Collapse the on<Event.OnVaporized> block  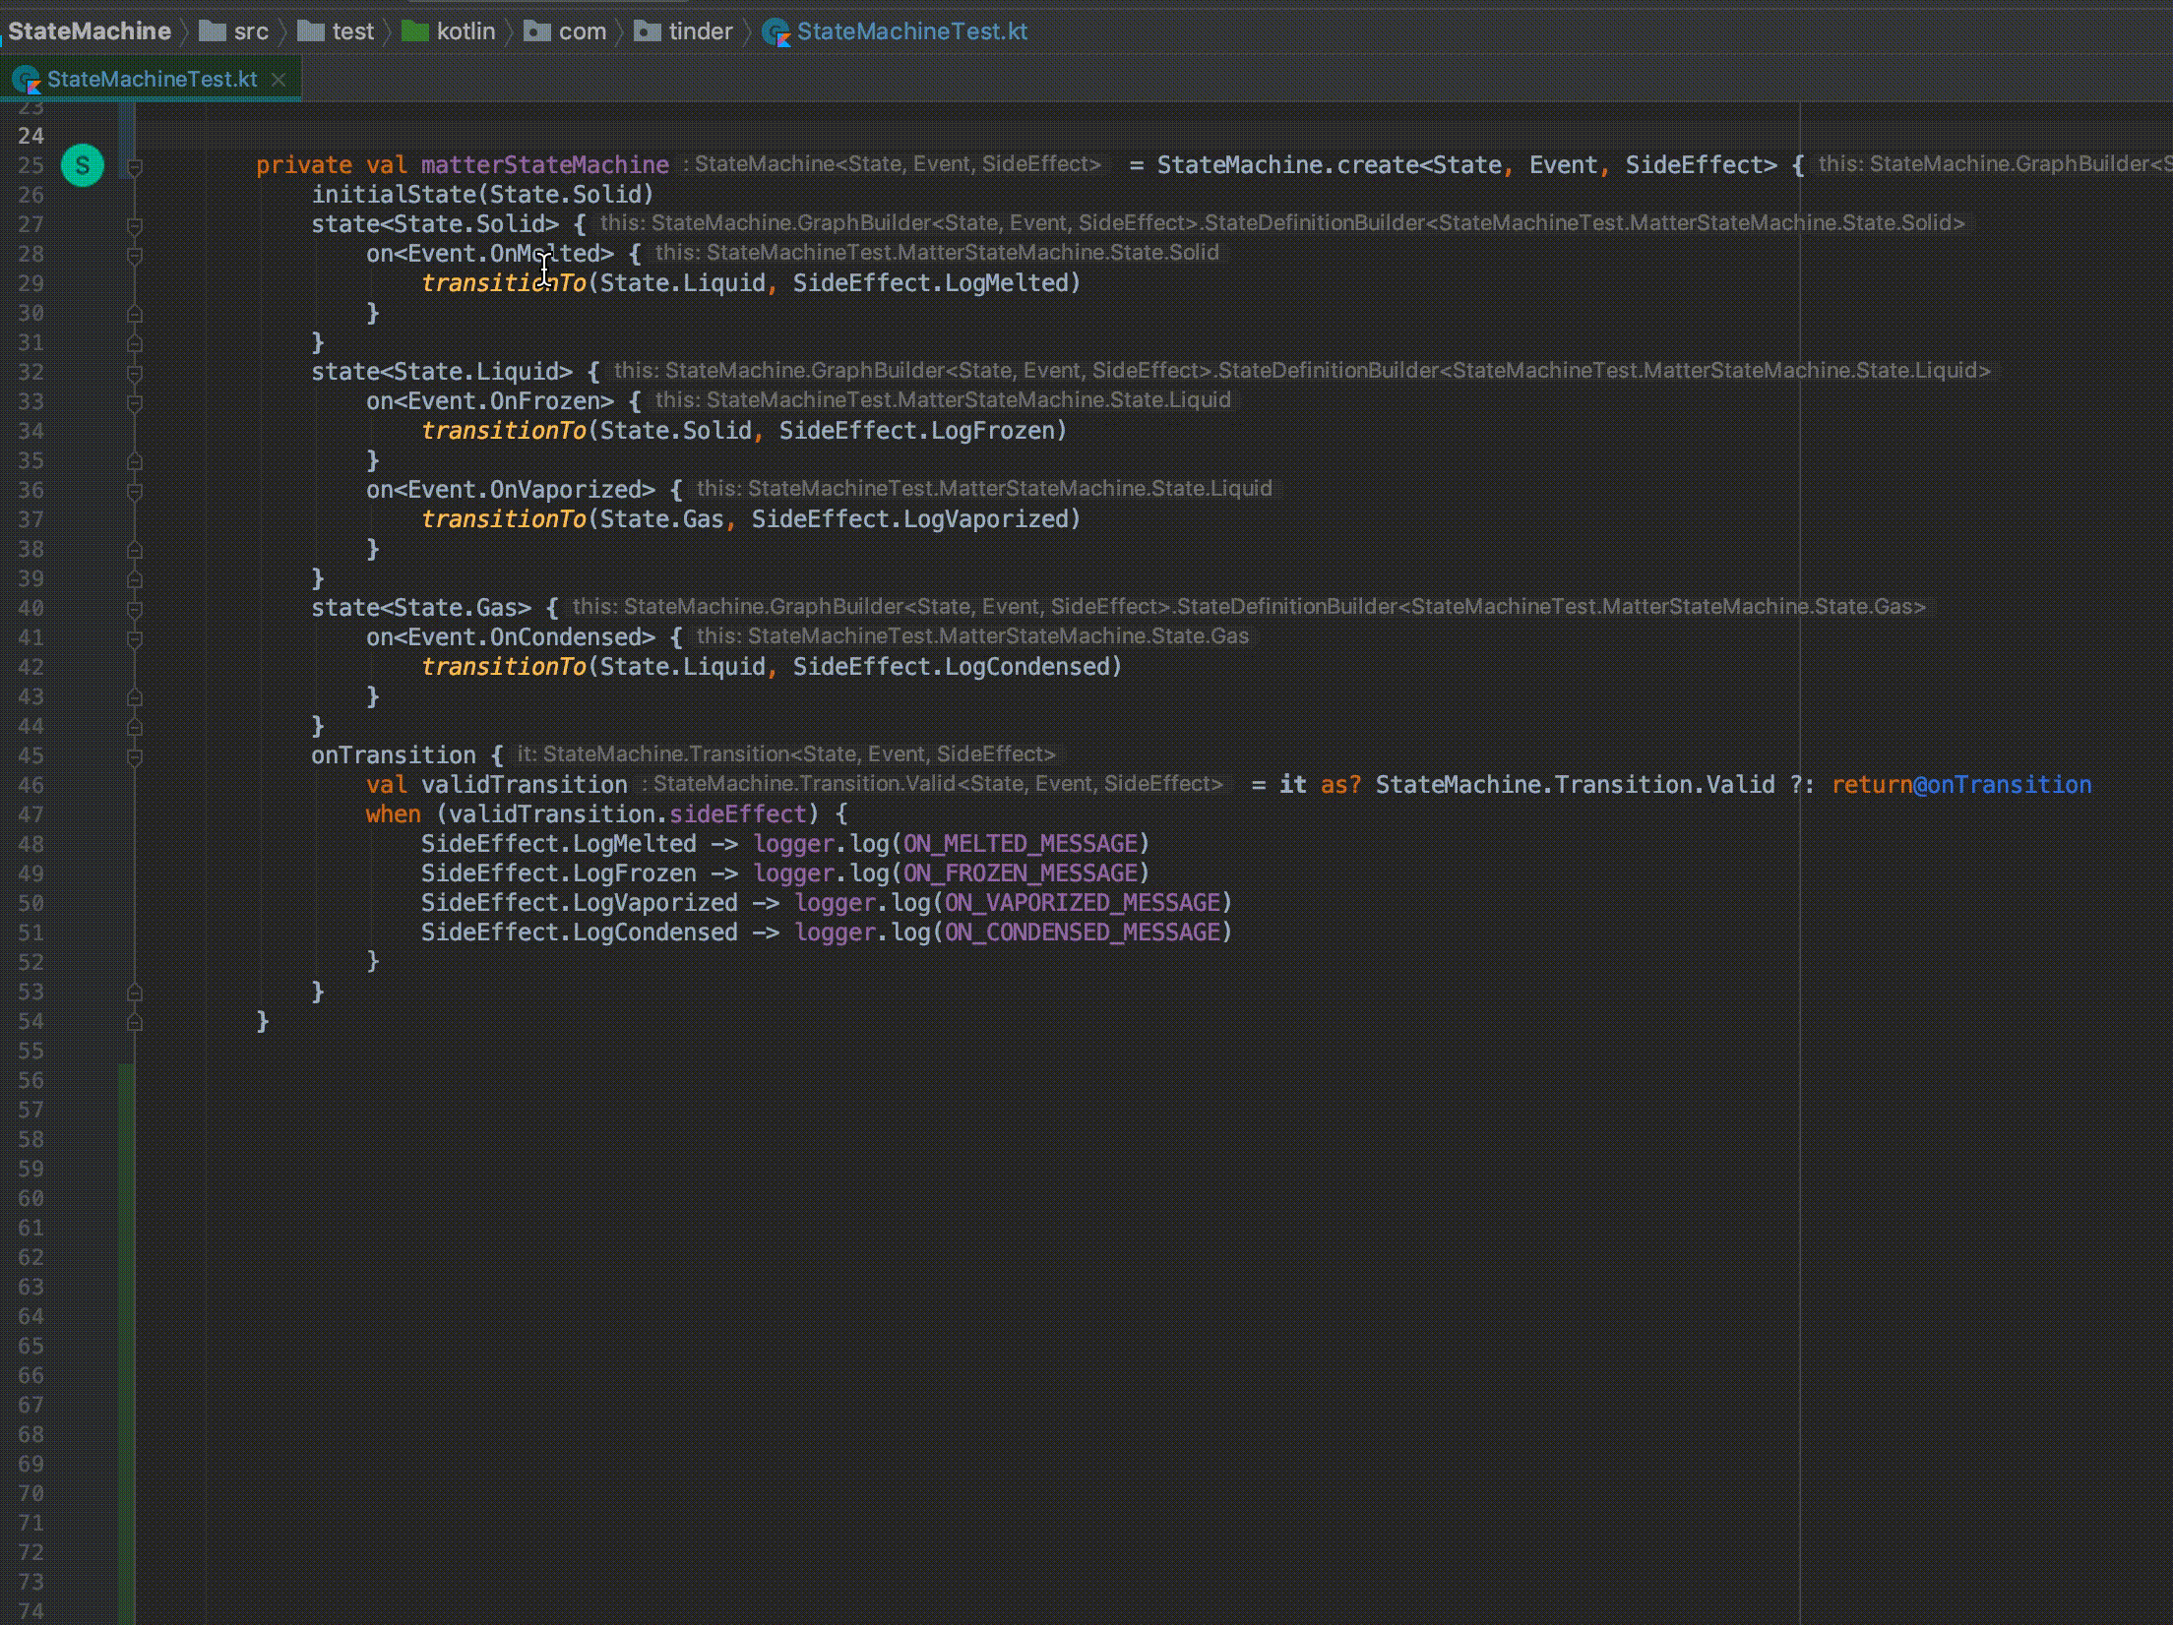pyautogui.click(x=135, y=492)
